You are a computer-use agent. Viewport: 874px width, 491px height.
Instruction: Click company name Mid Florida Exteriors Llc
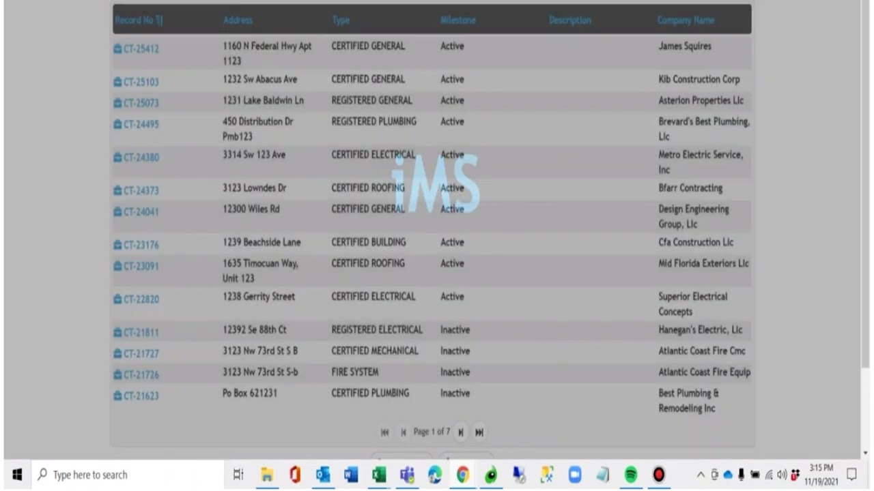coord(703,263)
